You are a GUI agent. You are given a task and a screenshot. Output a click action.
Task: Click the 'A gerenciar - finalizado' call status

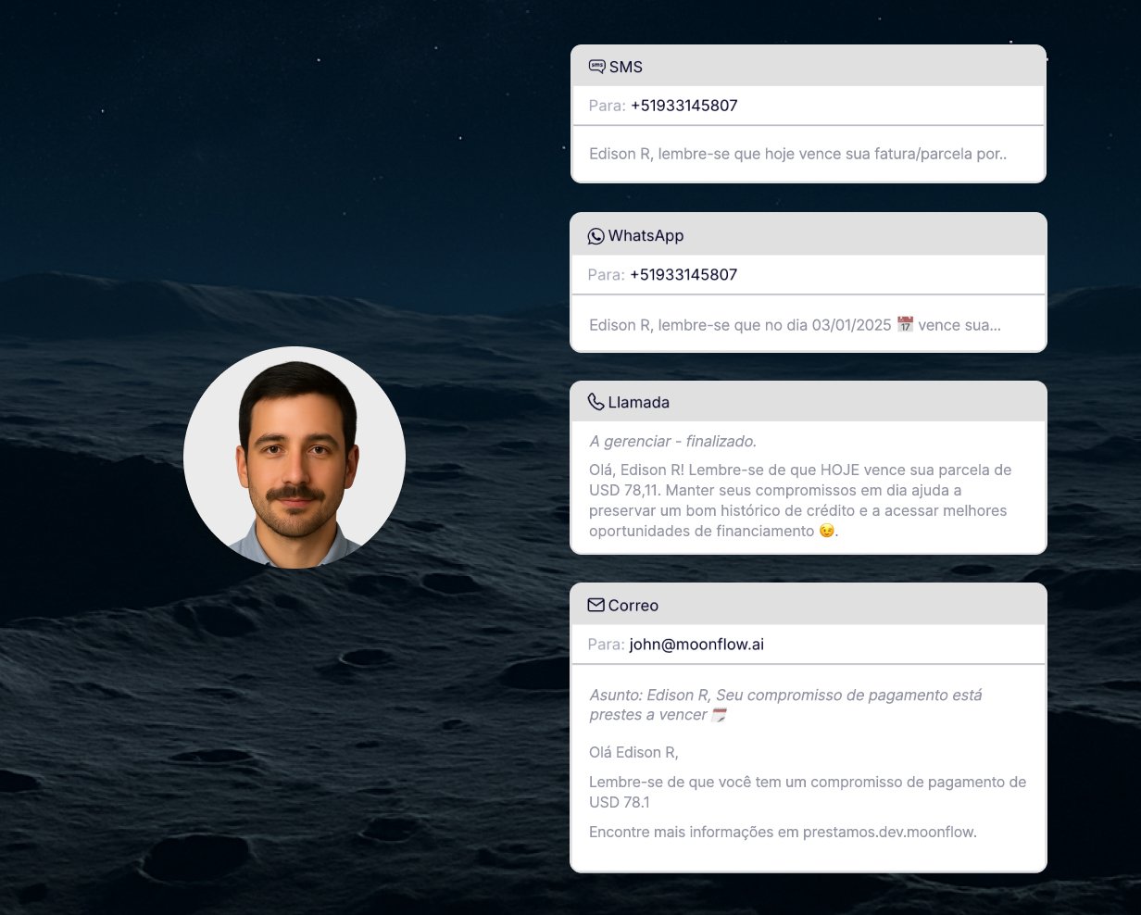coord(672,441)
